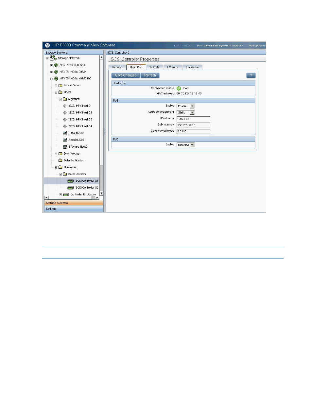Click the iSCSI MPX Host 02 icon

coord(65,113)
